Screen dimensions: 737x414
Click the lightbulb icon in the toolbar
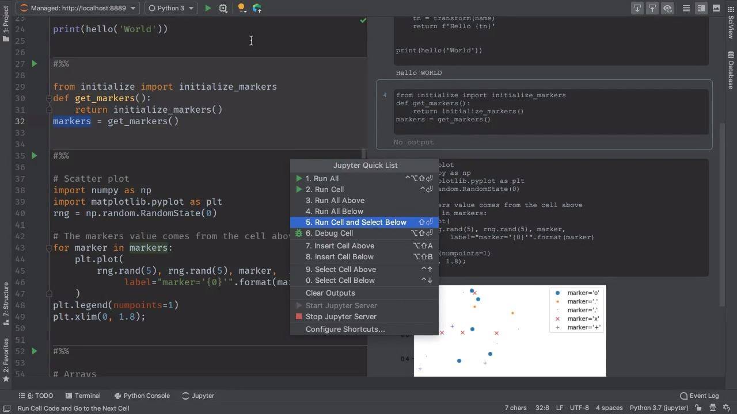point(241,8)
